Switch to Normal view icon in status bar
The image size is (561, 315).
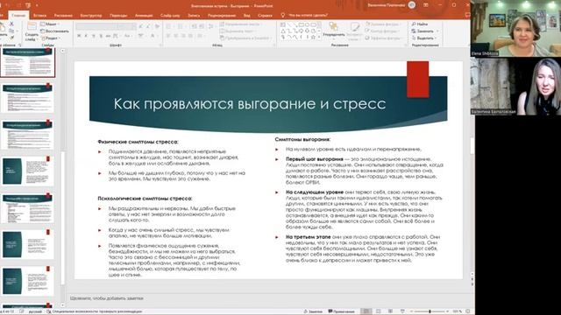(366, 311)
